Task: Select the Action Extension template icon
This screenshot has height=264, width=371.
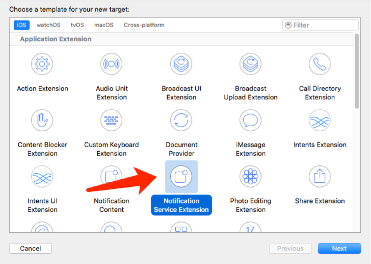Action: click(42, 64)
